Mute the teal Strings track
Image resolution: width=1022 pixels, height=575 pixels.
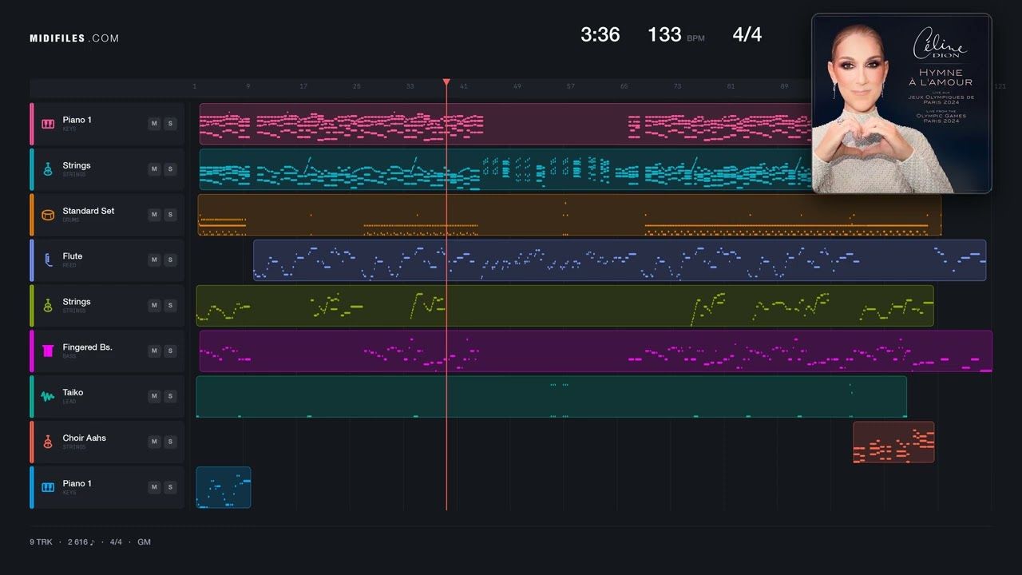click(x=154, y=169)
